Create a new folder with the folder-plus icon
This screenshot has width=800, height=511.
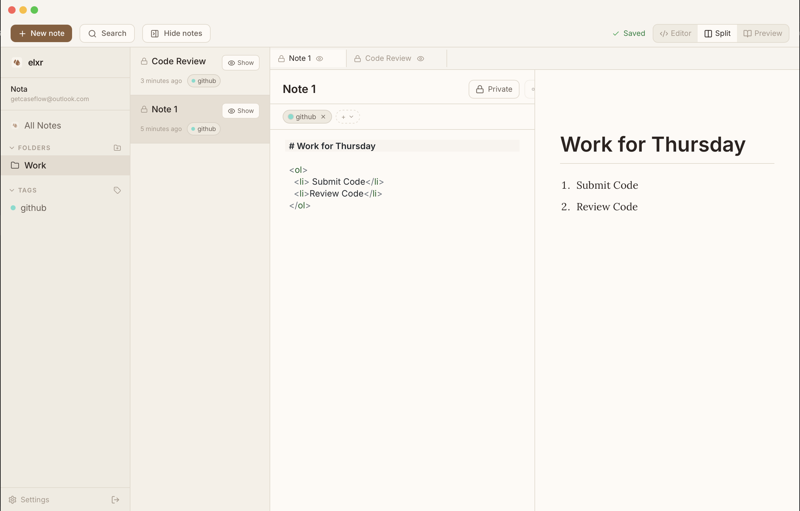117,148
